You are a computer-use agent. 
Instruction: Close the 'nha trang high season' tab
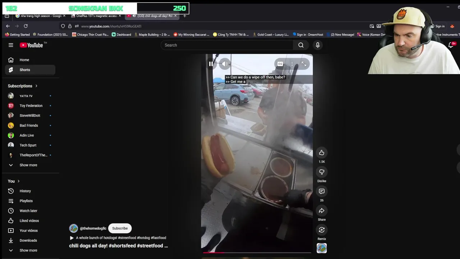(64, 16)
